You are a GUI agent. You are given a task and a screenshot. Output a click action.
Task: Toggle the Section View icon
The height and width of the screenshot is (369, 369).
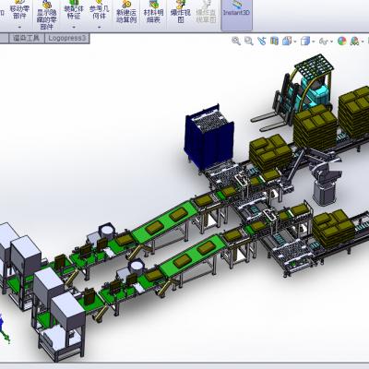click(274, 41)
